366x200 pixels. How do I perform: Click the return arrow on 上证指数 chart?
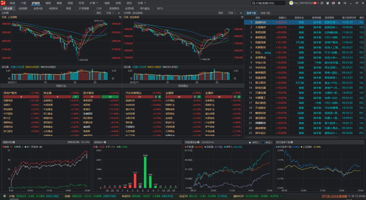[120, 17]
